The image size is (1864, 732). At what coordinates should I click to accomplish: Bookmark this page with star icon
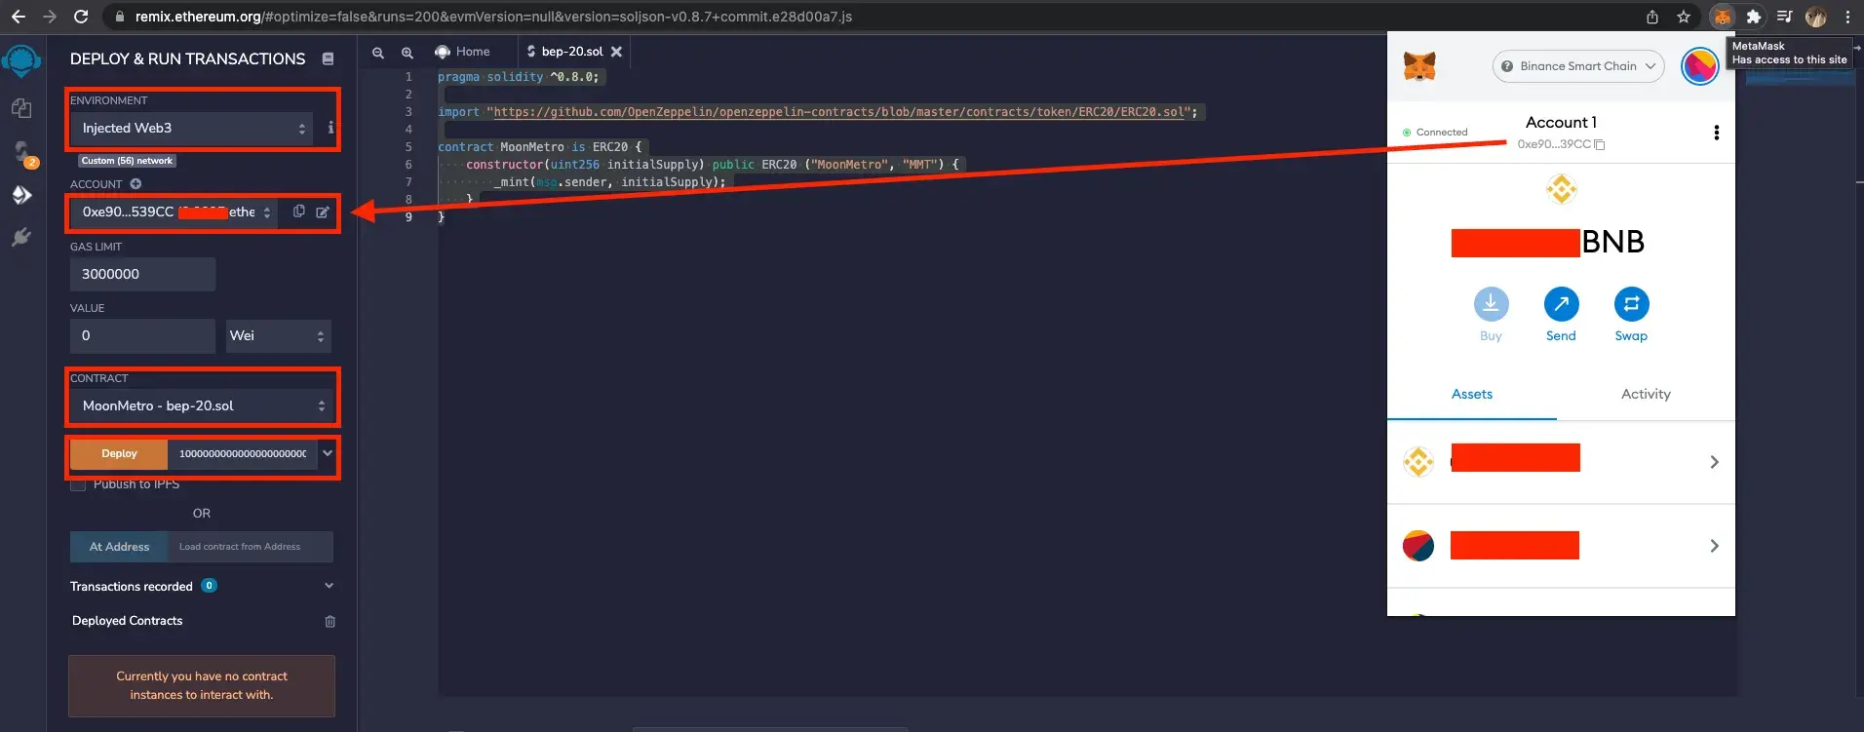click(x=1684, y=17)
